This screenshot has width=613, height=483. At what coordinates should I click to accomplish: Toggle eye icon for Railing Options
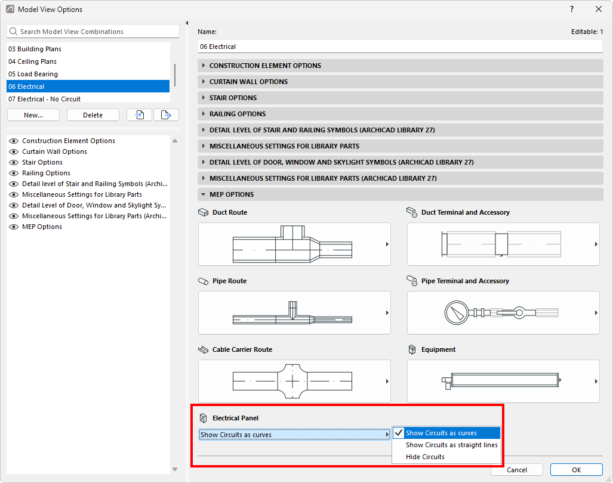pos(14,173)
